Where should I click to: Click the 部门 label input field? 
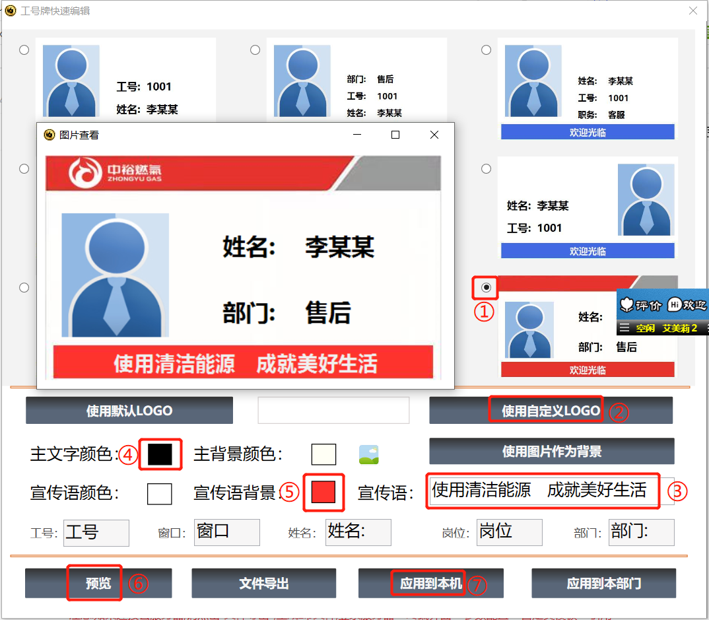[642, 532]
